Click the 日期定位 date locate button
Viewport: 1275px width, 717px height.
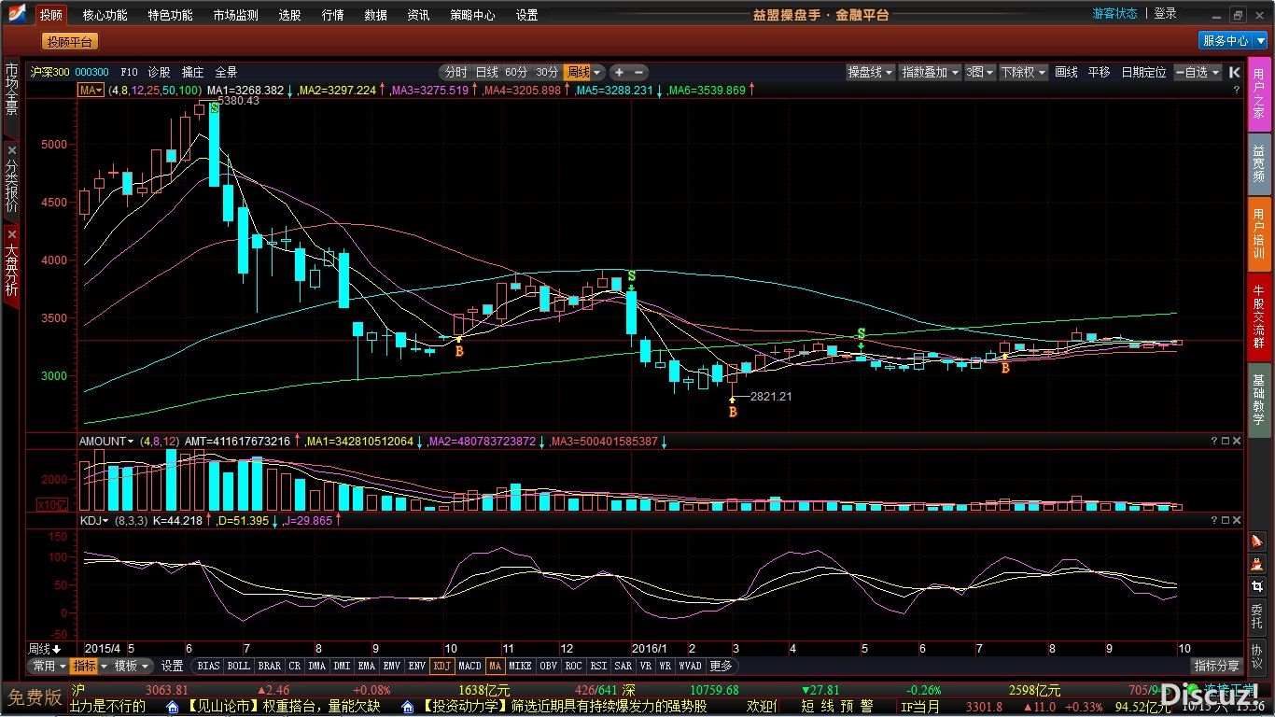tap(1143, 72)
